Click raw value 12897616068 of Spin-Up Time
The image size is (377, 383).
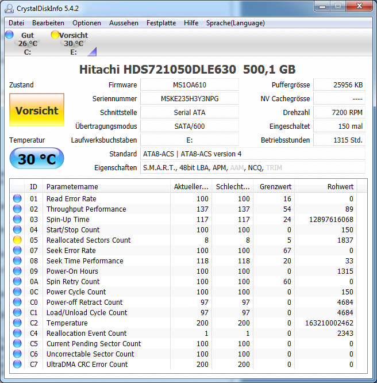pos(331,219)
